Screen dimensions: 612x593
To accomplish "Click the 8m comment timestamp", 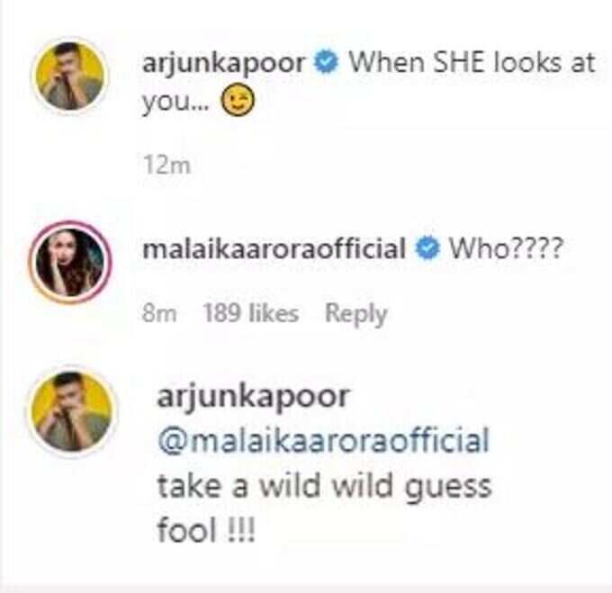I will (x=159, y=313).
